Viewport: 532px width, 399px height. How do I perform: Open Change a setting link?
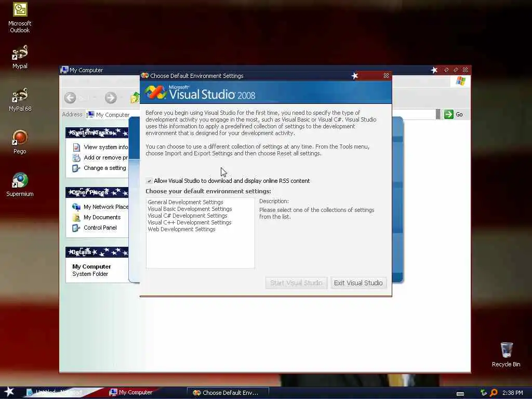(x=105, y=168)
